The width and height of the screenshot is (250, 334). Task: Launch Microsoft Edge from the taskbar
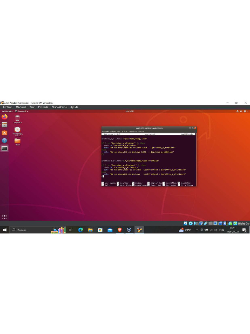point(81,230)
